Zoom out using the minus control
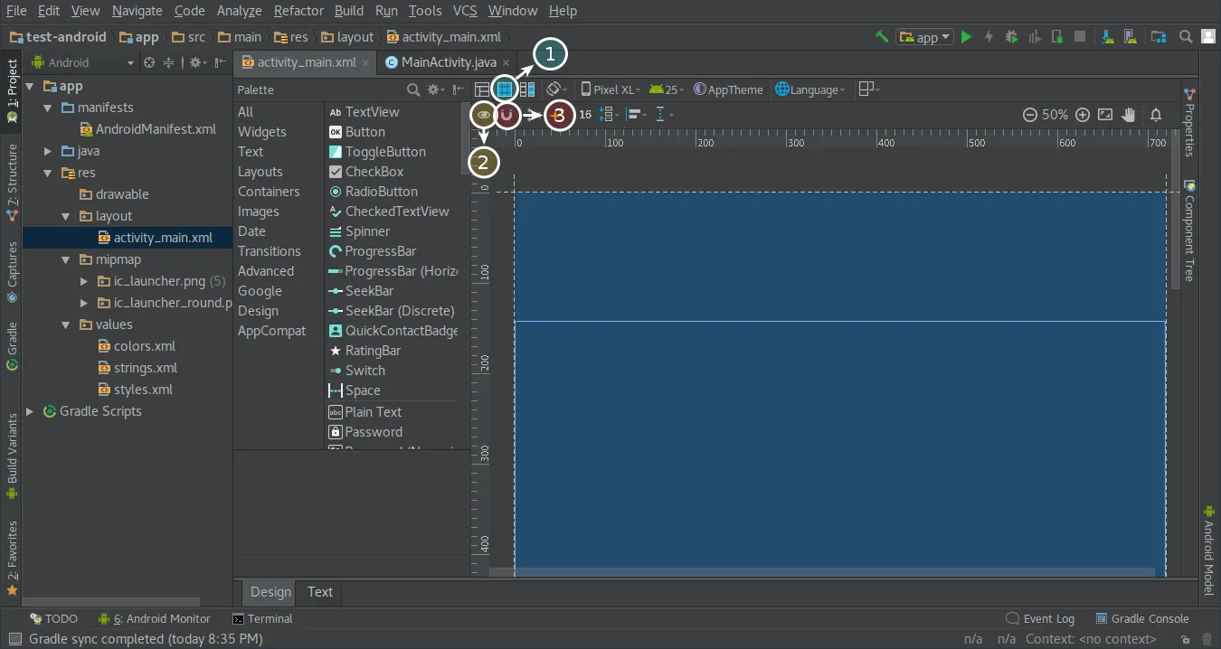 click(x=1031, y=115)
